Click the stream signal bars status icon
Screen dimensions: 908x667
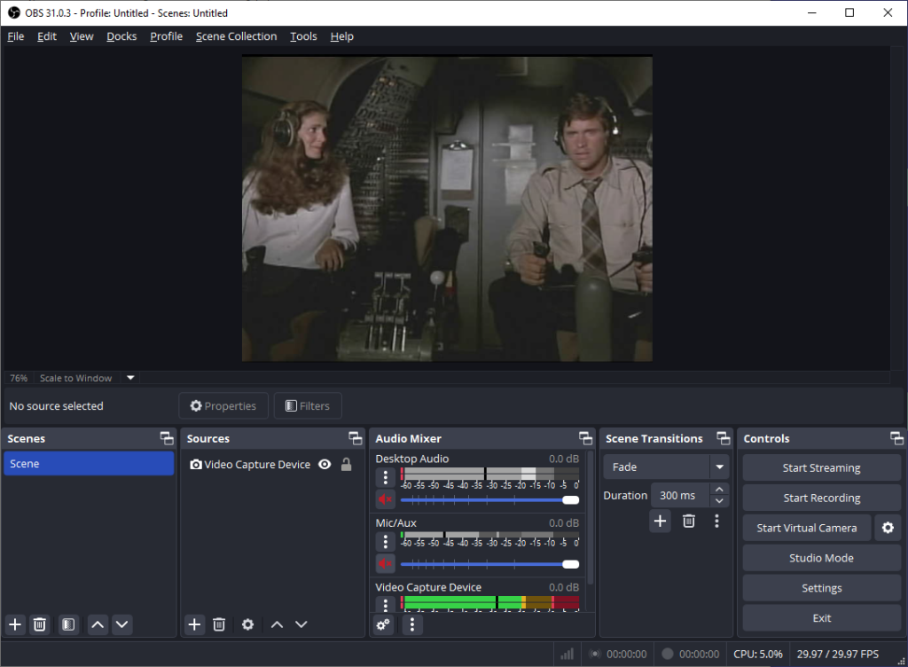(567, 655)
